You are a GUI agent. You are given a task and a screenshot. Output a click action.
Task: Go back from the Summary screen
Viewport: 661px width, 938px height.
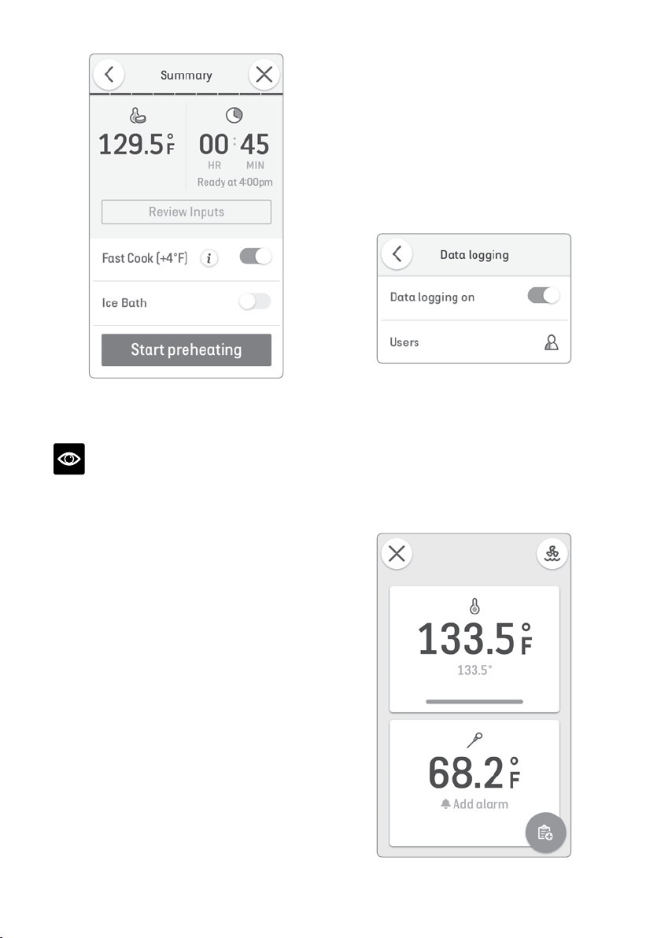pos(109,75)
